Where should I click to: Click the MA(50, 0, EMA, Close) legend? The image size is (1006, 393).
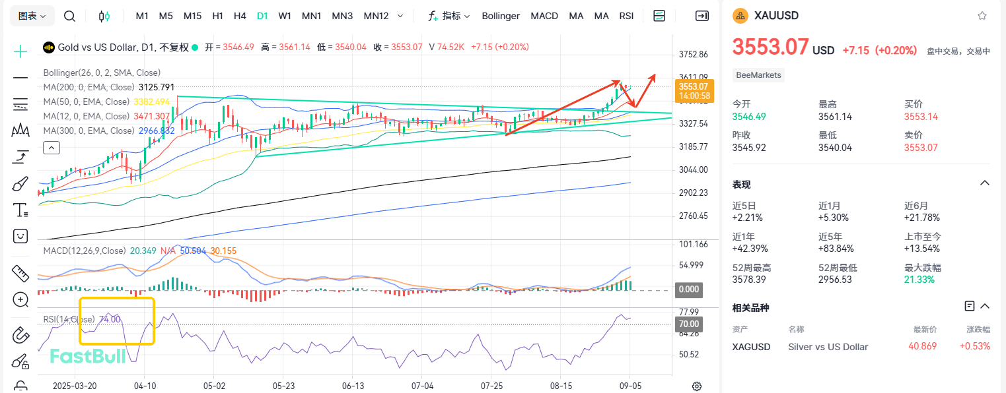tap(87, 102)
